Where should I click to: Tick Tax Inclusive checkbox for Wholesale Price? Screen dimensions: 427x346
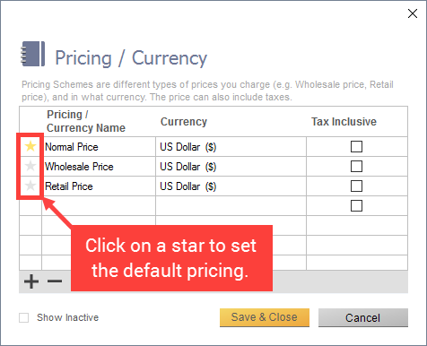point(356,167)
